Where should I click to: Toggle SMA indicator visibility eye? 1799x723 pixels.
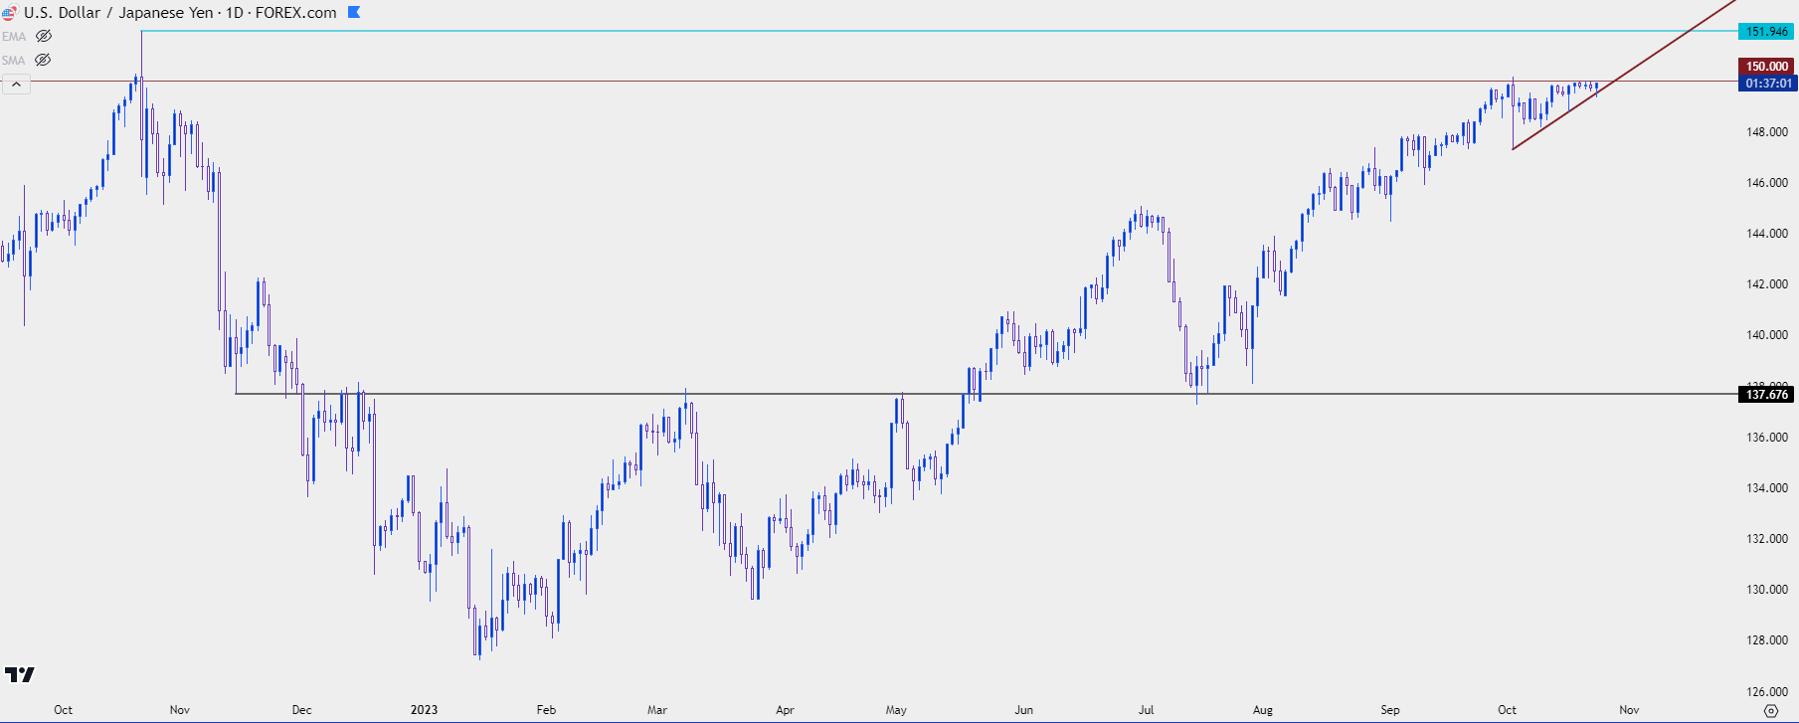pos(43,60)
